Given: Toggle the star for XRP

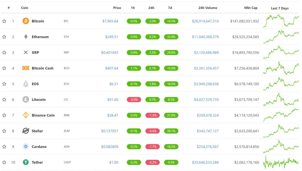Looking at the screenshot, I should [4, 52].
